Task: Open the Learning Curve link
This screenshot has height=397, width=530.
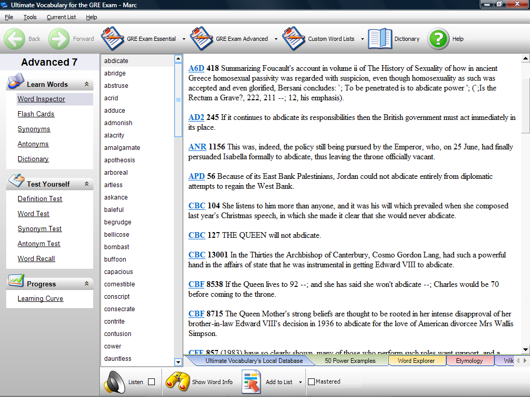Action: 40,298
